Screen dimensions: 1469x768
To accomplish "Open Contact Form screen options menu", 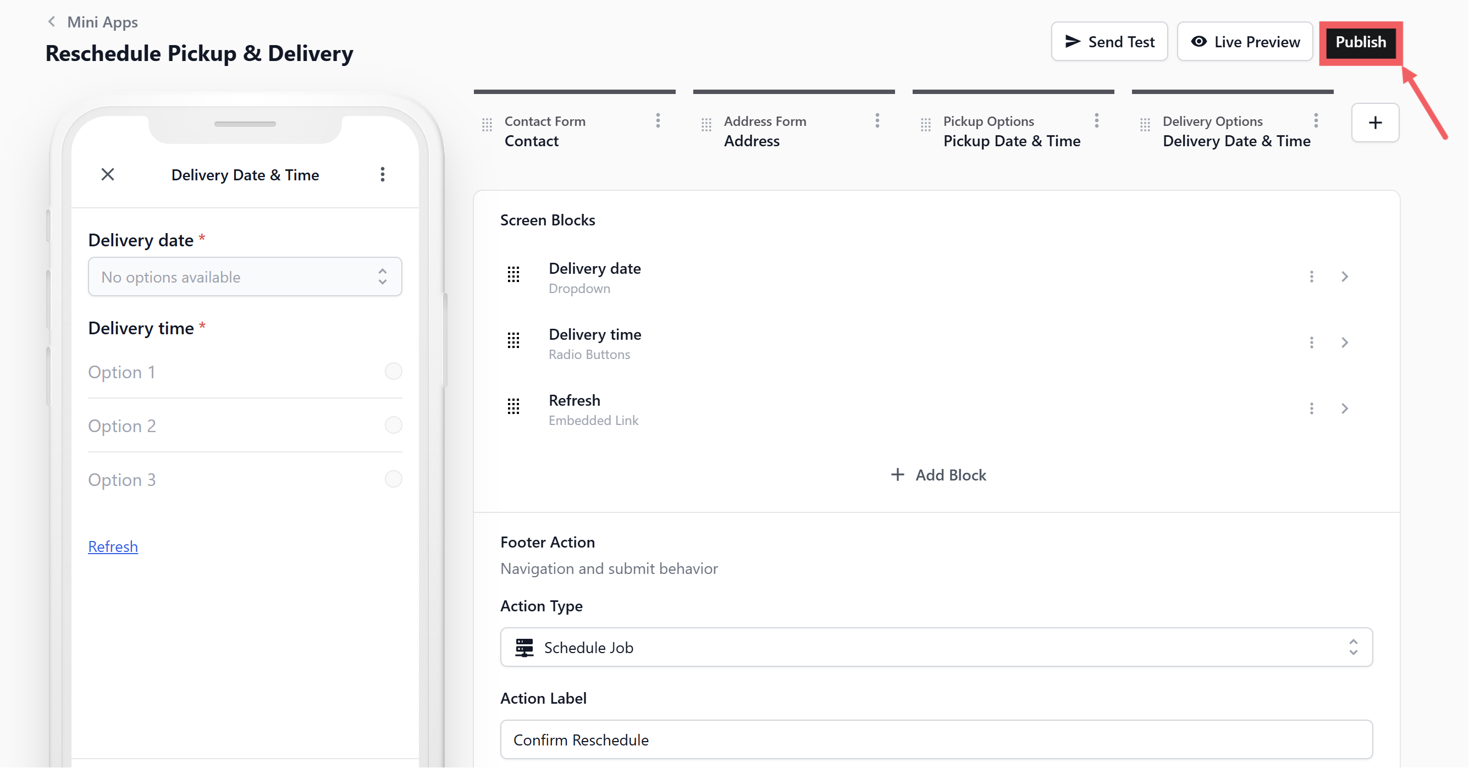I will point(658,120).
